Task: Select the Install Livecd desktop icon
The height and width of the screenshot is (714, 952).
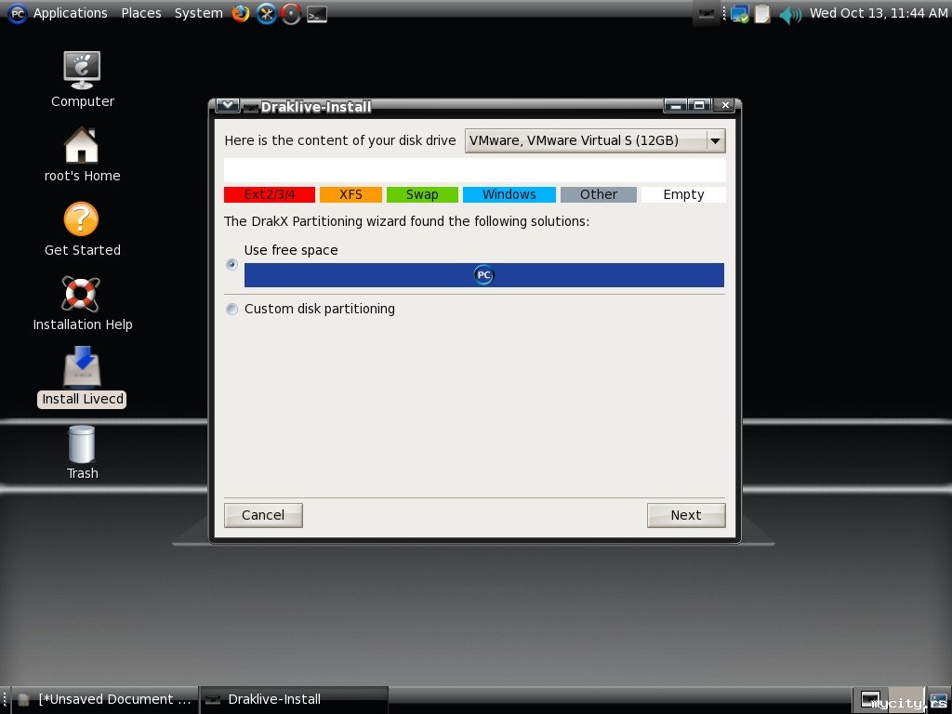Action: [x=82, y=377]
